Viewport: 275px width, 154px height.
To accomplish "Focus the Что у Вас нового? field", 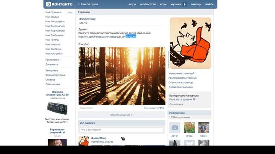I will point(121,130).
